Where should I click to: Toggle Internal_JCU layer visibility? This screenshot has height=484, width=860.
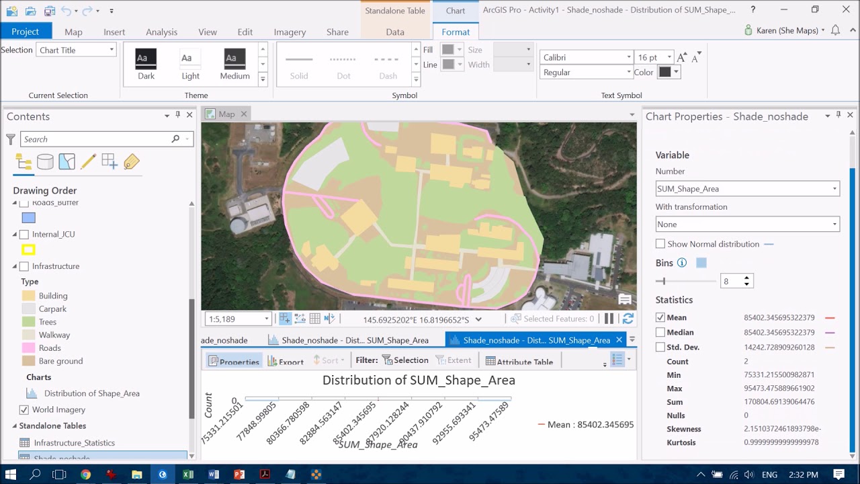(24, 235)
